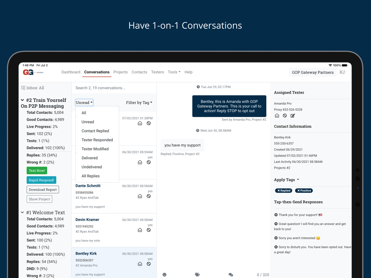
Task: Open the Contacts tab
Action: pyautogui.click(x=139, y=72)
